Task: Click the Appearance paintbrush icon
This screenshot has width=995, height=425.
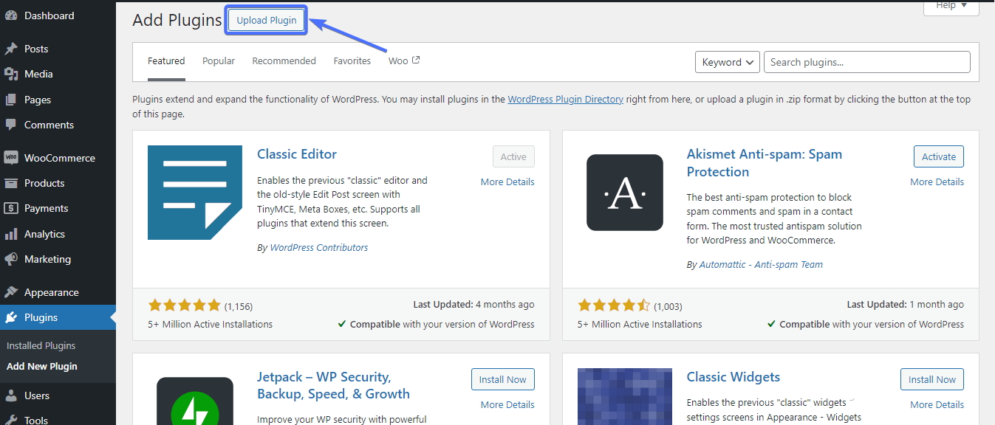Action: click(11, 292)
